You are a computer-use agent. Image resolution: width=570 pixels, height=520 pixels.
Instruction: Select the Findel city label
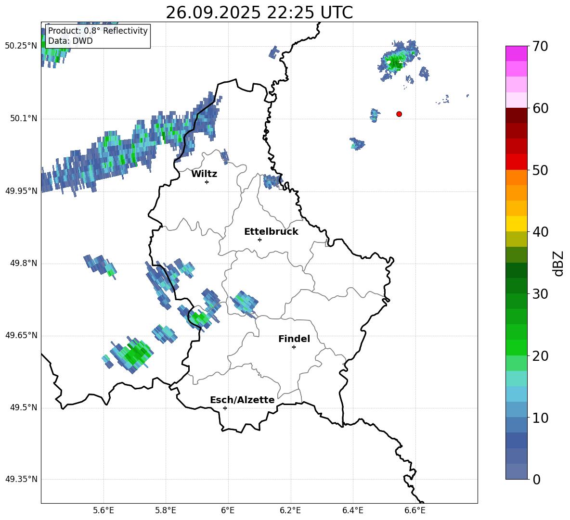[x=294, y=339]
